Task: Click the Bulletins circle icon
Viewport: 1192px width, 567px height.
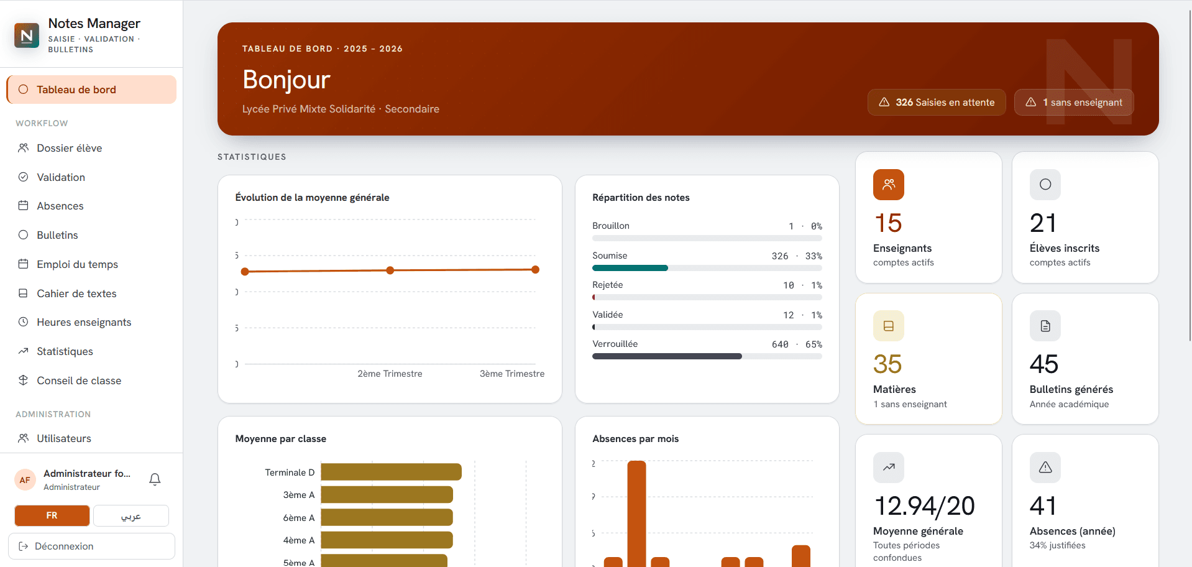Action: point(23,235)
